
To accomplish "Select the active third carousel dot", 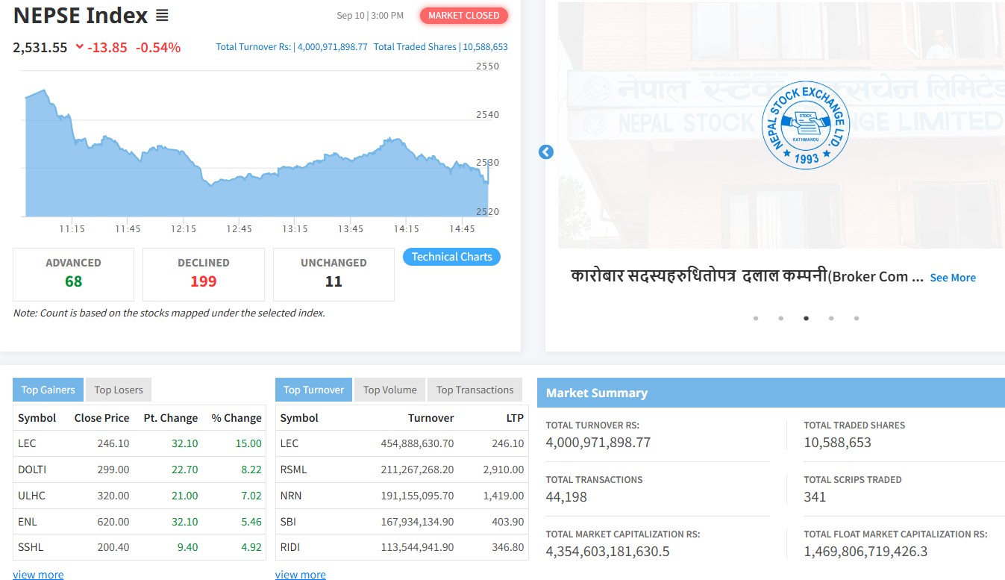I will click(806, 318).
